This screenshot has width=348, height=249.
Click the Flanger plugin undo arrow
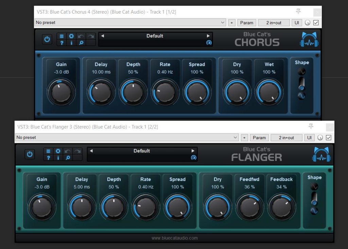[68, 151]
